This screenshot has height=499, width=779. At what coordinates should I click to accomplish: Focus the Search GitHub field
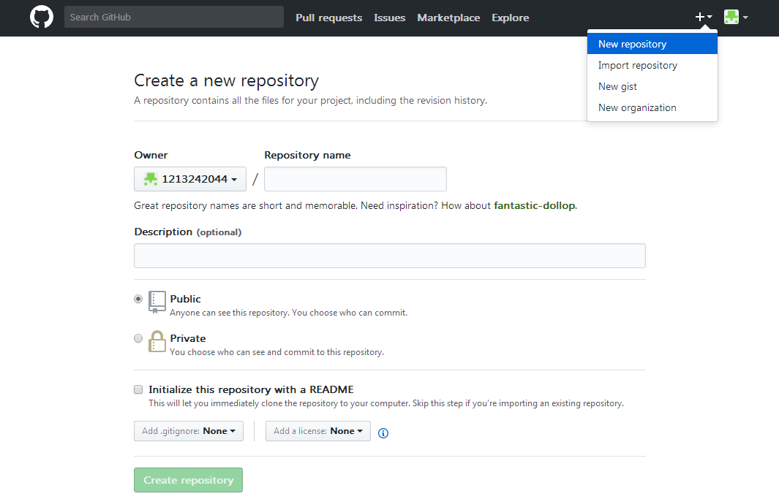tap(174, 17)
